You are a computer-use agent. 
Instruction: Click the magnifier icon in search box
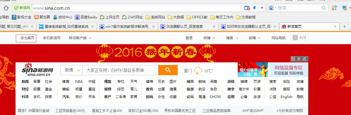[x=324, y=8]
